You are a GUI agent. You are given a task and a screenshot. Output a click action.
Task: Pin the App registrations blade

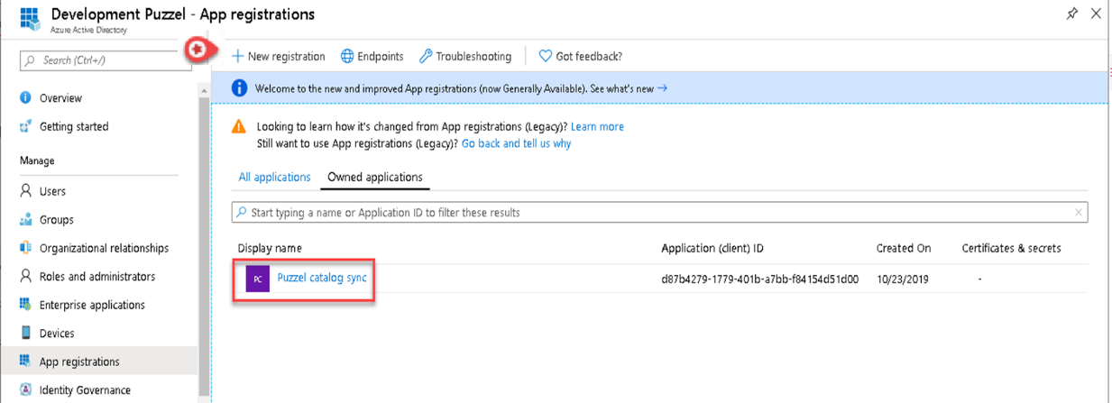click(1071, 14)
